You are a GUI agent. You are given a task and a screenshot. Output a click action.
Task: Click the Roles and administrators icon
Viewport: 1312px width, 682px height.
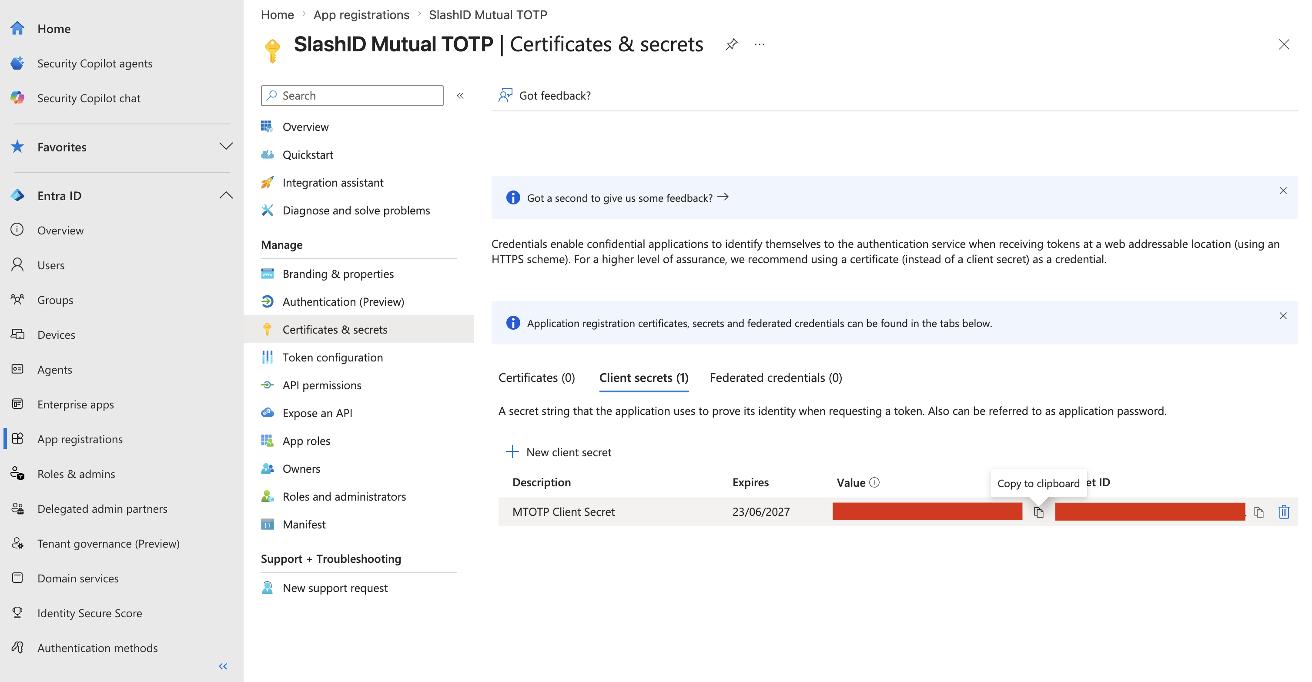pos(268,496)
